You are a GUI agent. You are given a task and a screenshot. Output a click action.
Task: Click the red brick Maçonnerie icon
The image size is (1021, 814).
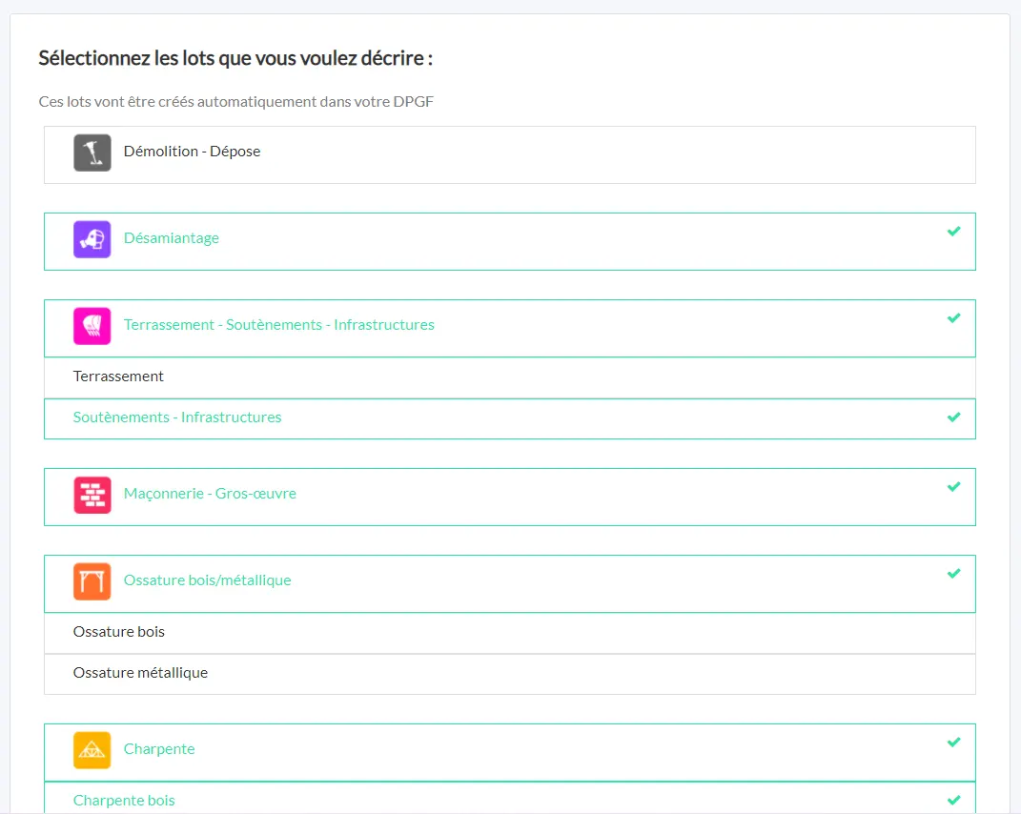92,495
